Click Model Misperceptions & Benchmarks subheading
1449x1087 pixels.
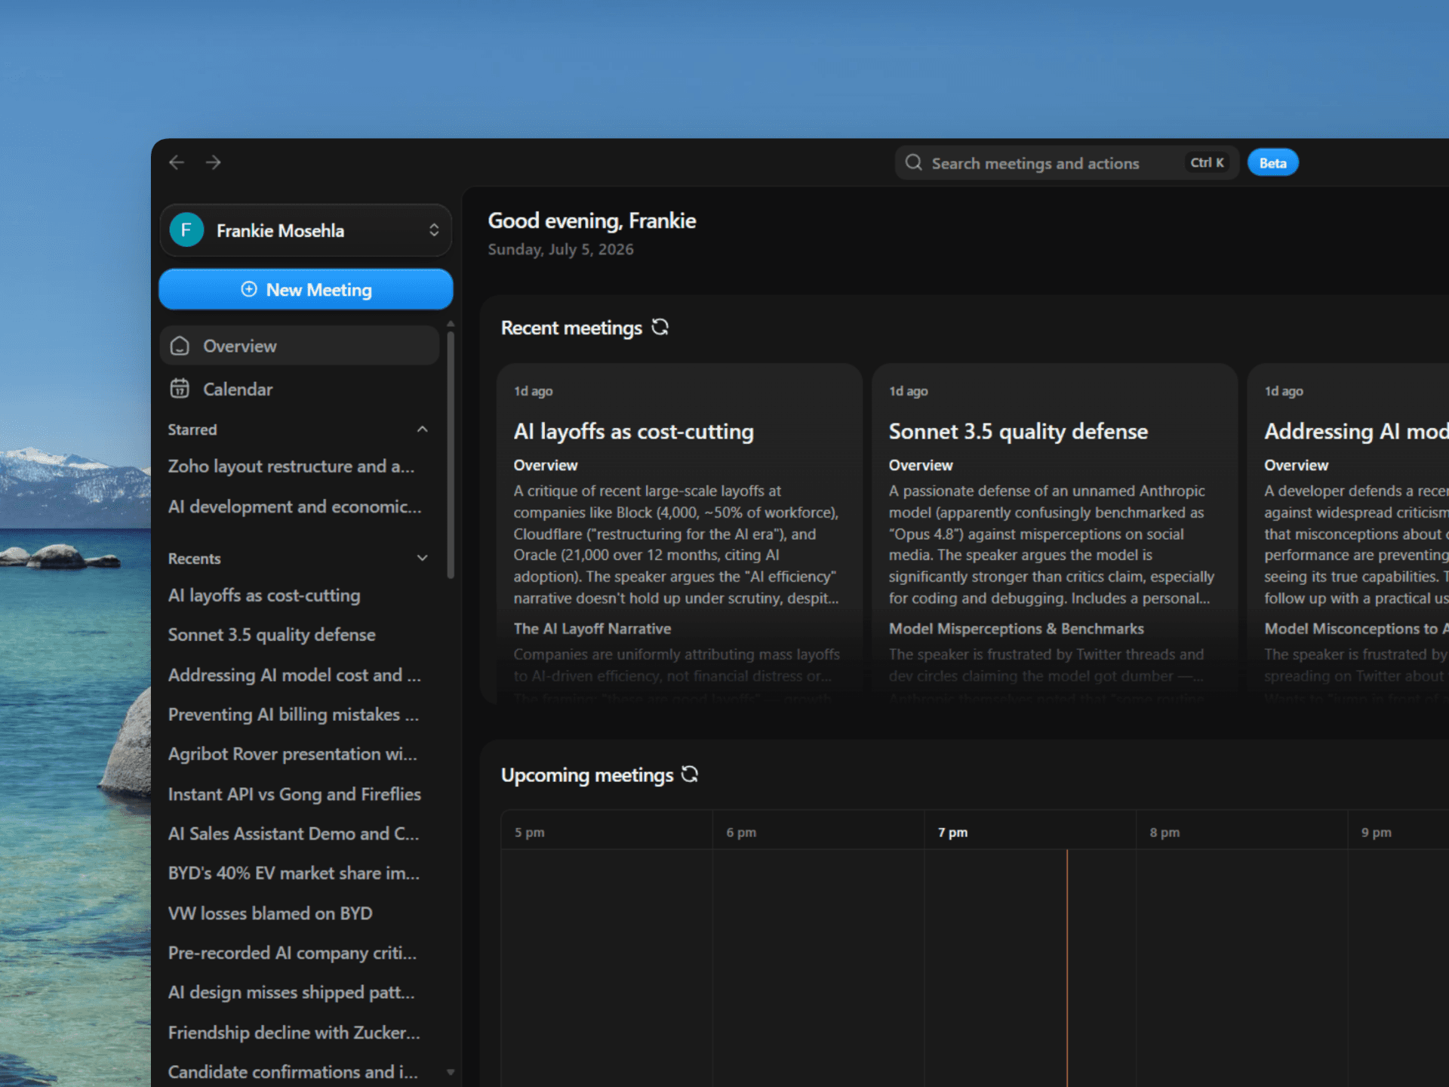tap(1016, 628)
